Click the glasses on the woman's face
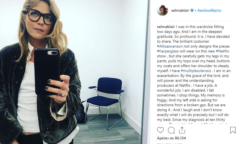This screenshot has width=236, height=144. click(x=41, y=17)
